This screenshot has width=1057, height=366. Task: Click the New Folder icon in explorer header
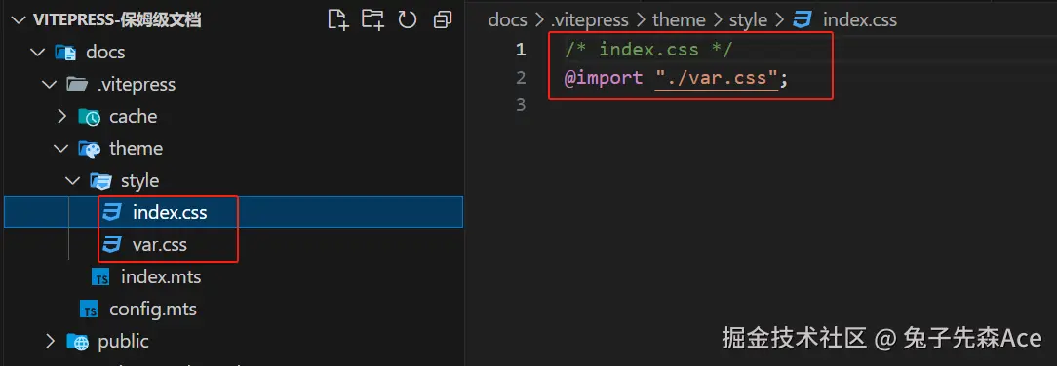pos(372,19)
